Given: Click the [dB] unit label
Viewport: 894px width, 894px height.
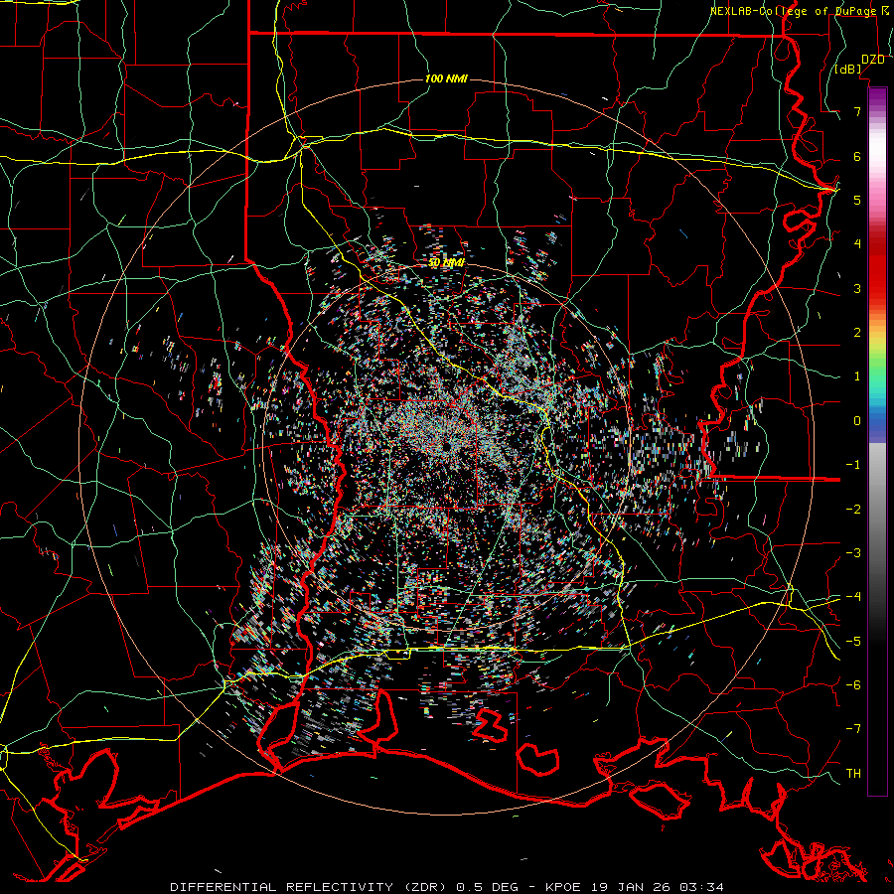Looking at the screenshot, I should pos(848,70).
